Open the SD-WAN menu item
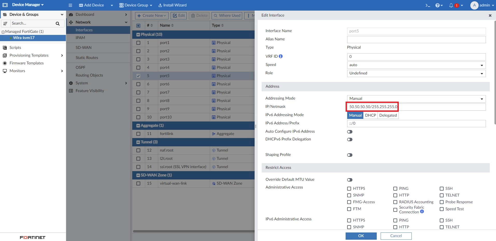496x241 pixels. (83, 48)
